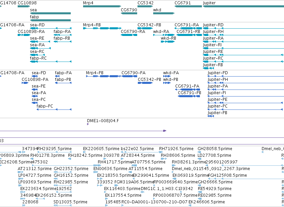
Task: Select EST RE54929.5prime
Action: point(215,189)
